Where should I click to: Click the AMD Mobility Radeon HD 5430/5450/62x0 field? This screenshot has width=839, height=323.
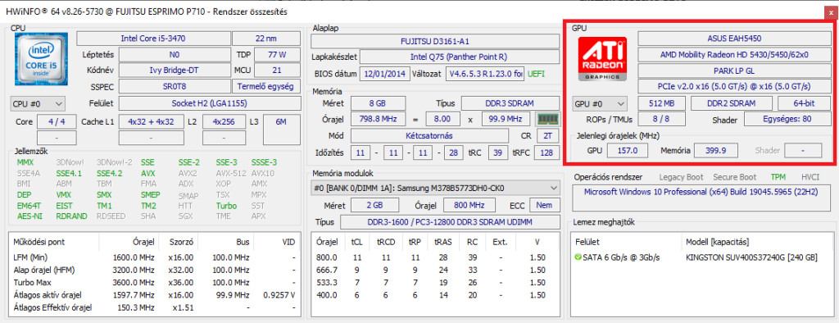tap(733, 55)
